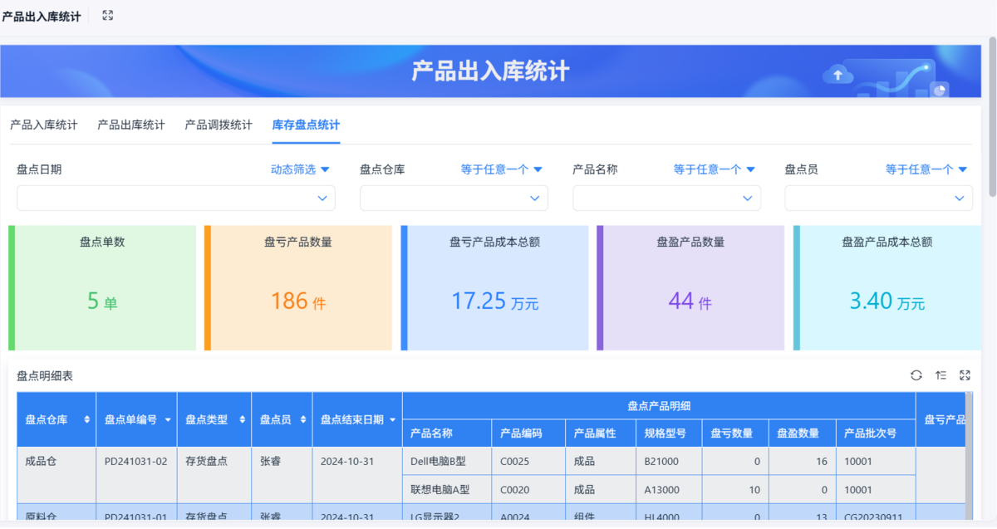Sort by 盘点员 column arrows
Screen dimensions: 997x529
[x=303, y=420]
